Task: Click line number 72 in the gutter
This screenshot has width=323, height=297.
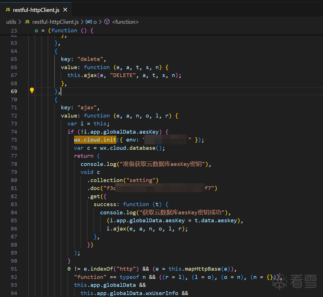Action: pyautogui.click(x=14, y=116)
